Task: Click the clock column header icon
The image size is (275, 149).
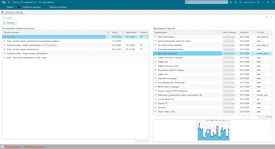Action: click(108, 33)
